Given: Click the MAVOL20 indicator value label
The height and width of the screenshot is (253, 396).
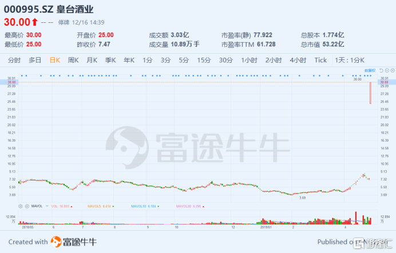Looking at the screenshot, I should [190, 206].
